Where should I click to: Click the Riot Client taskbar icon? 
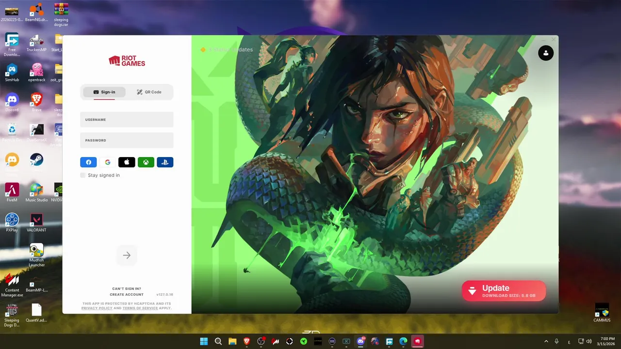(x=417, y=341)
